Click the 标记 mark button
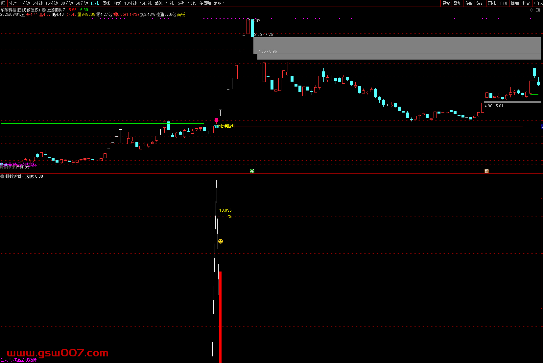This screenshot has height=363, width=543. (x=527, y=3)
